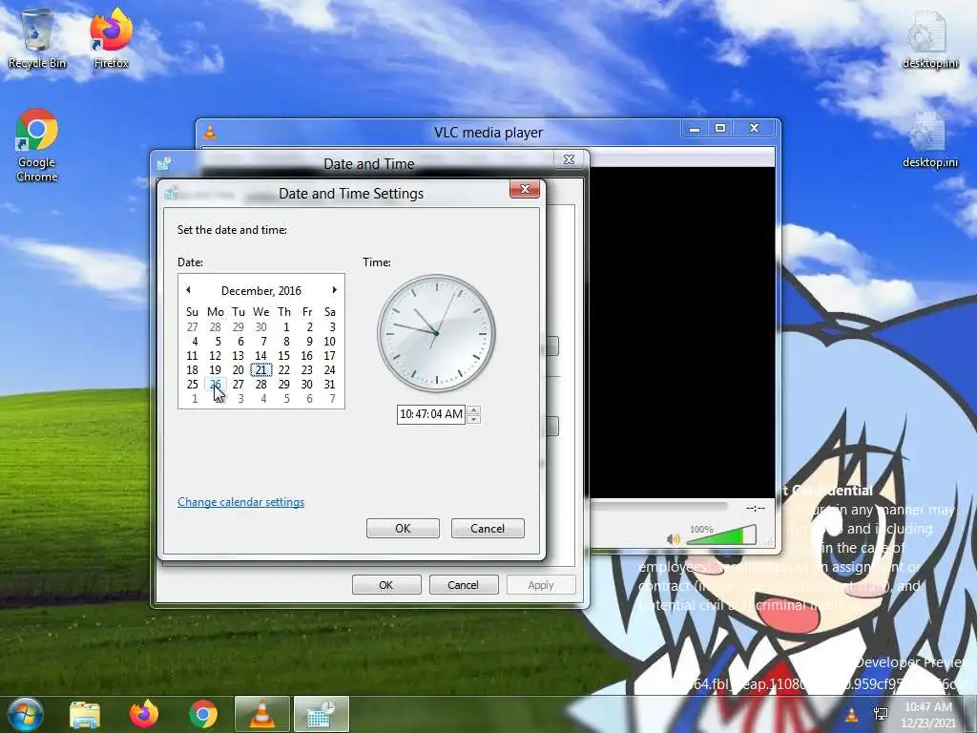The width and height of the screenshot is (977, 733).
Task: Launch Firefox from the taskbar
Action: coord(144,714)
